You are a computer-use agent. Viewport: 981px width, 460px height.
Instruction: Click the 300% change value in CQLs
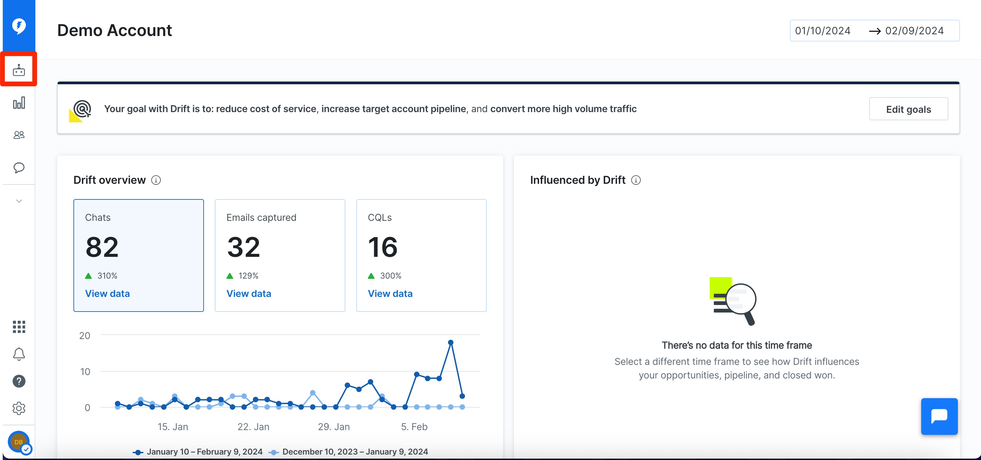pos(390,276)
